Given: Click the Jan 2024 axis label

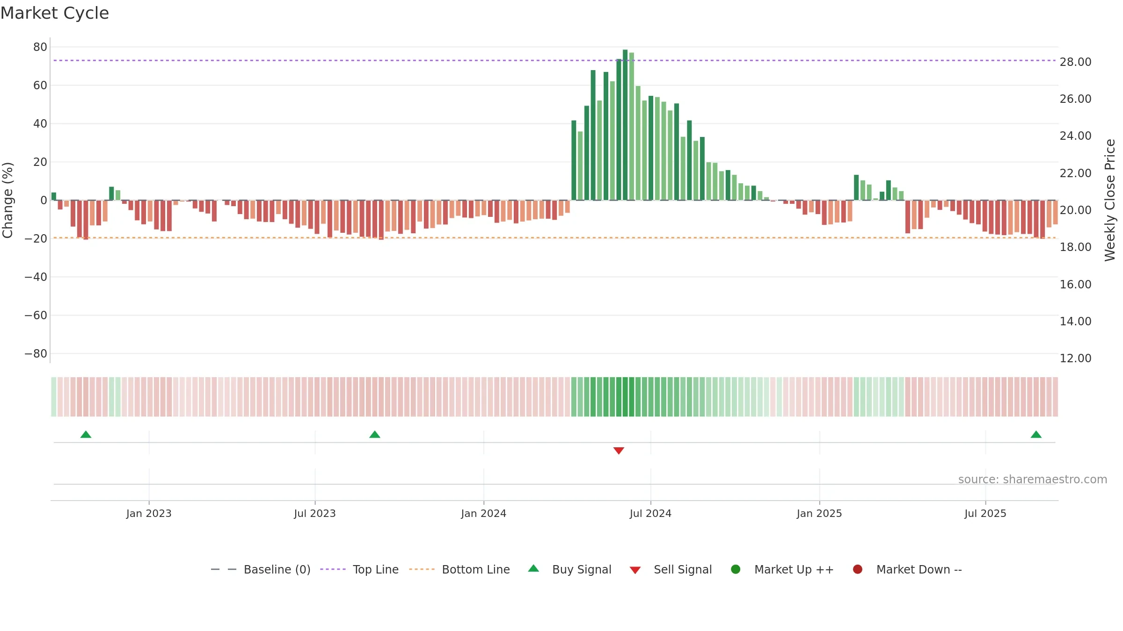Looking at the screenshot, I should pyautogui.click(x=483, y=513).
